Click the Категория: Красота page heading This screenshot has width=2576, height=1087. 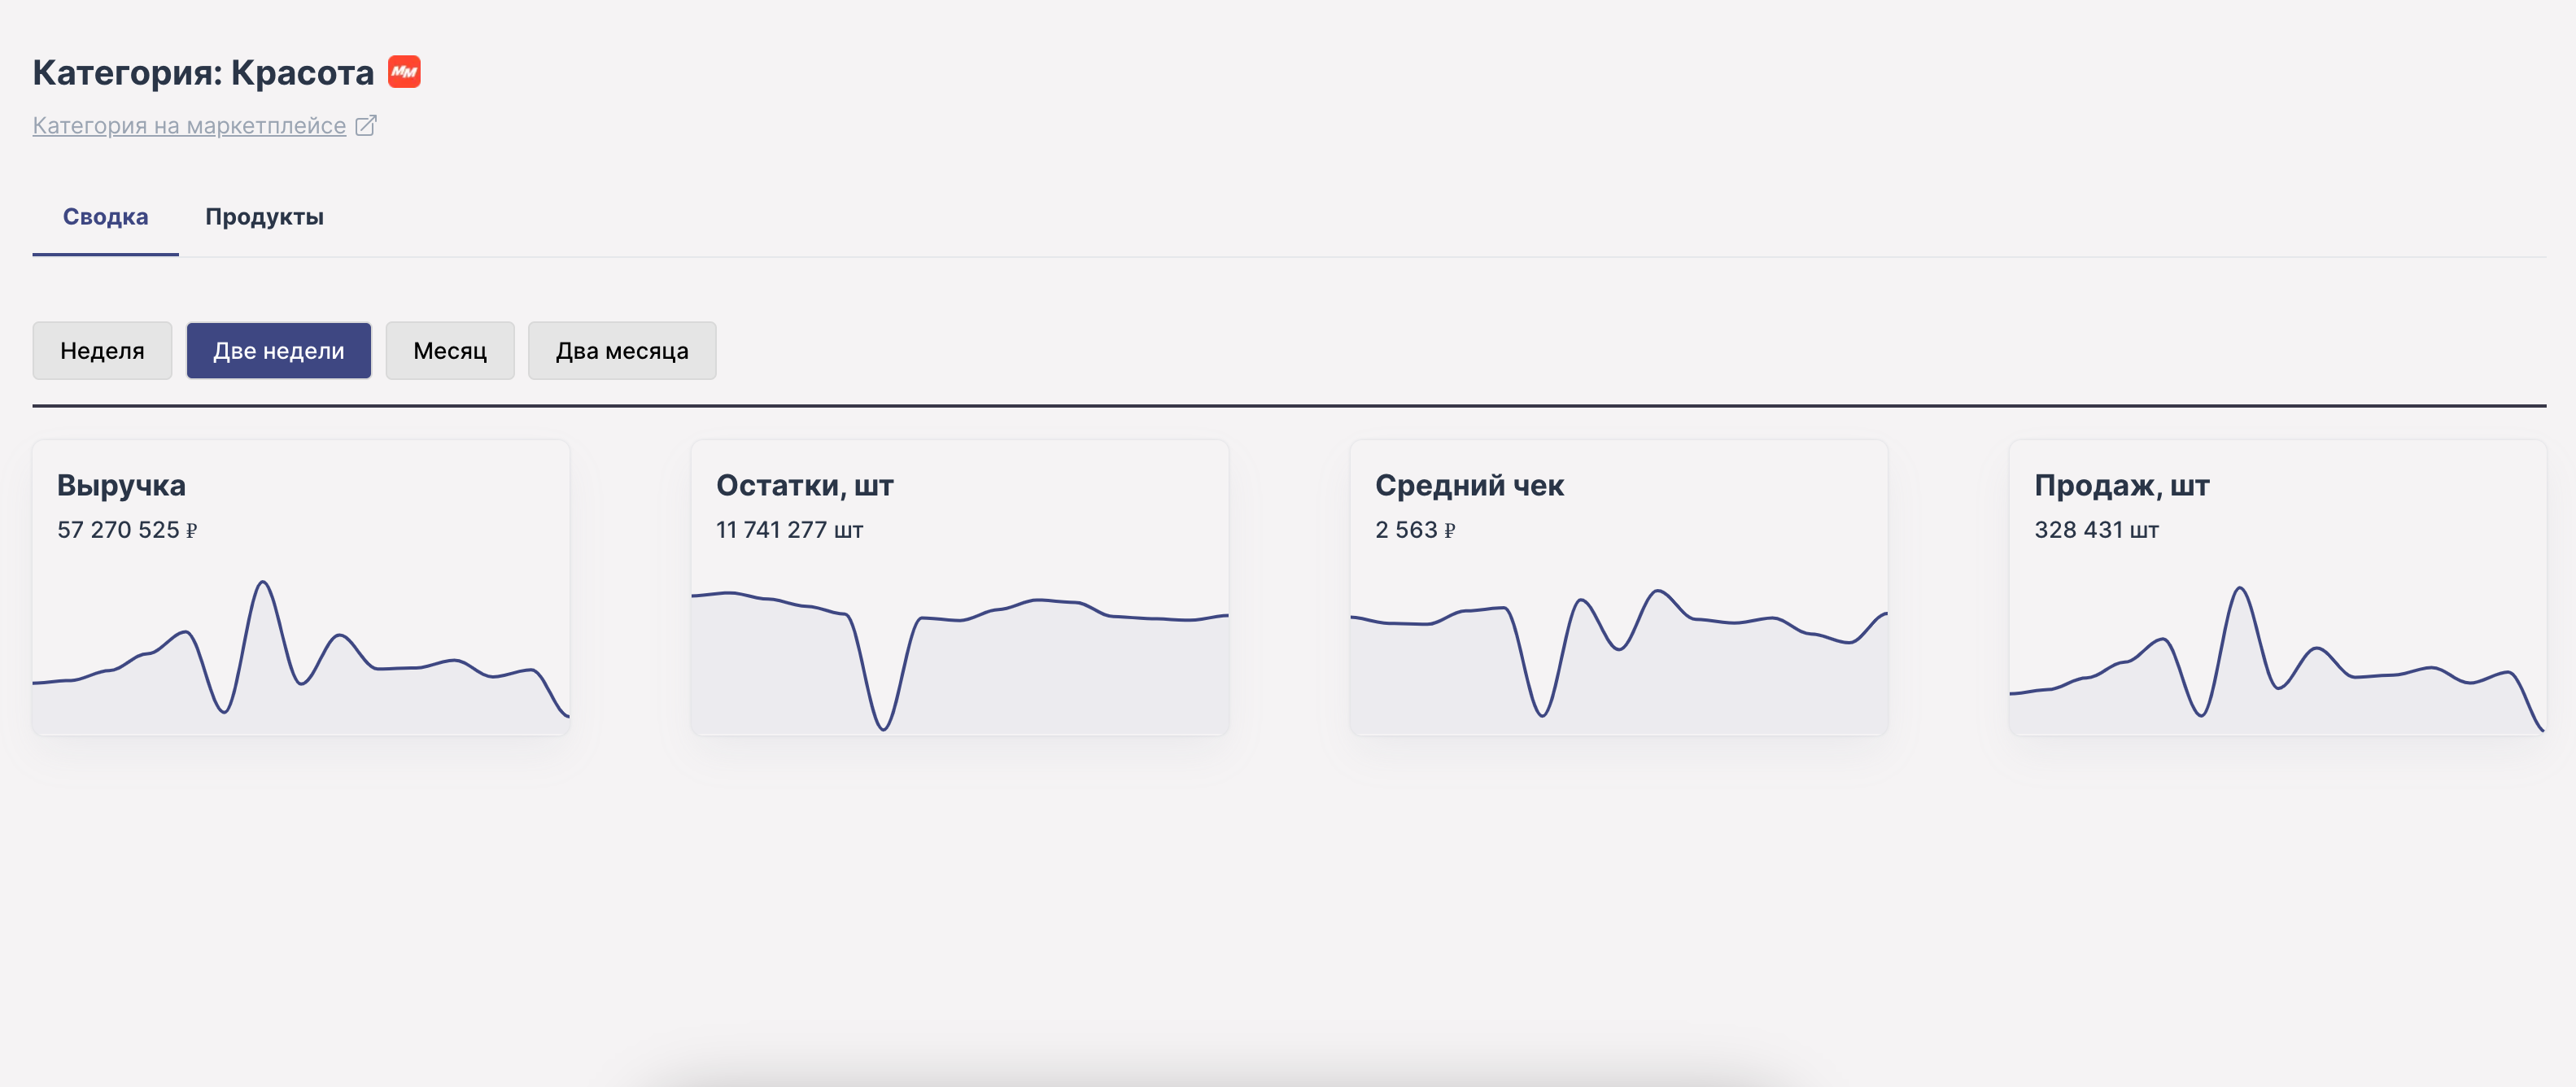point(203,73)
